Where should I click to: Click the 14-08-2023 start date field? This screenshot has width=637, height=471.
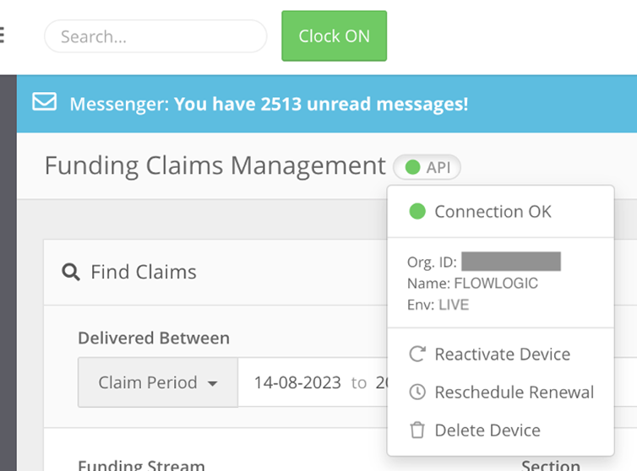click(x=296, y=382)
